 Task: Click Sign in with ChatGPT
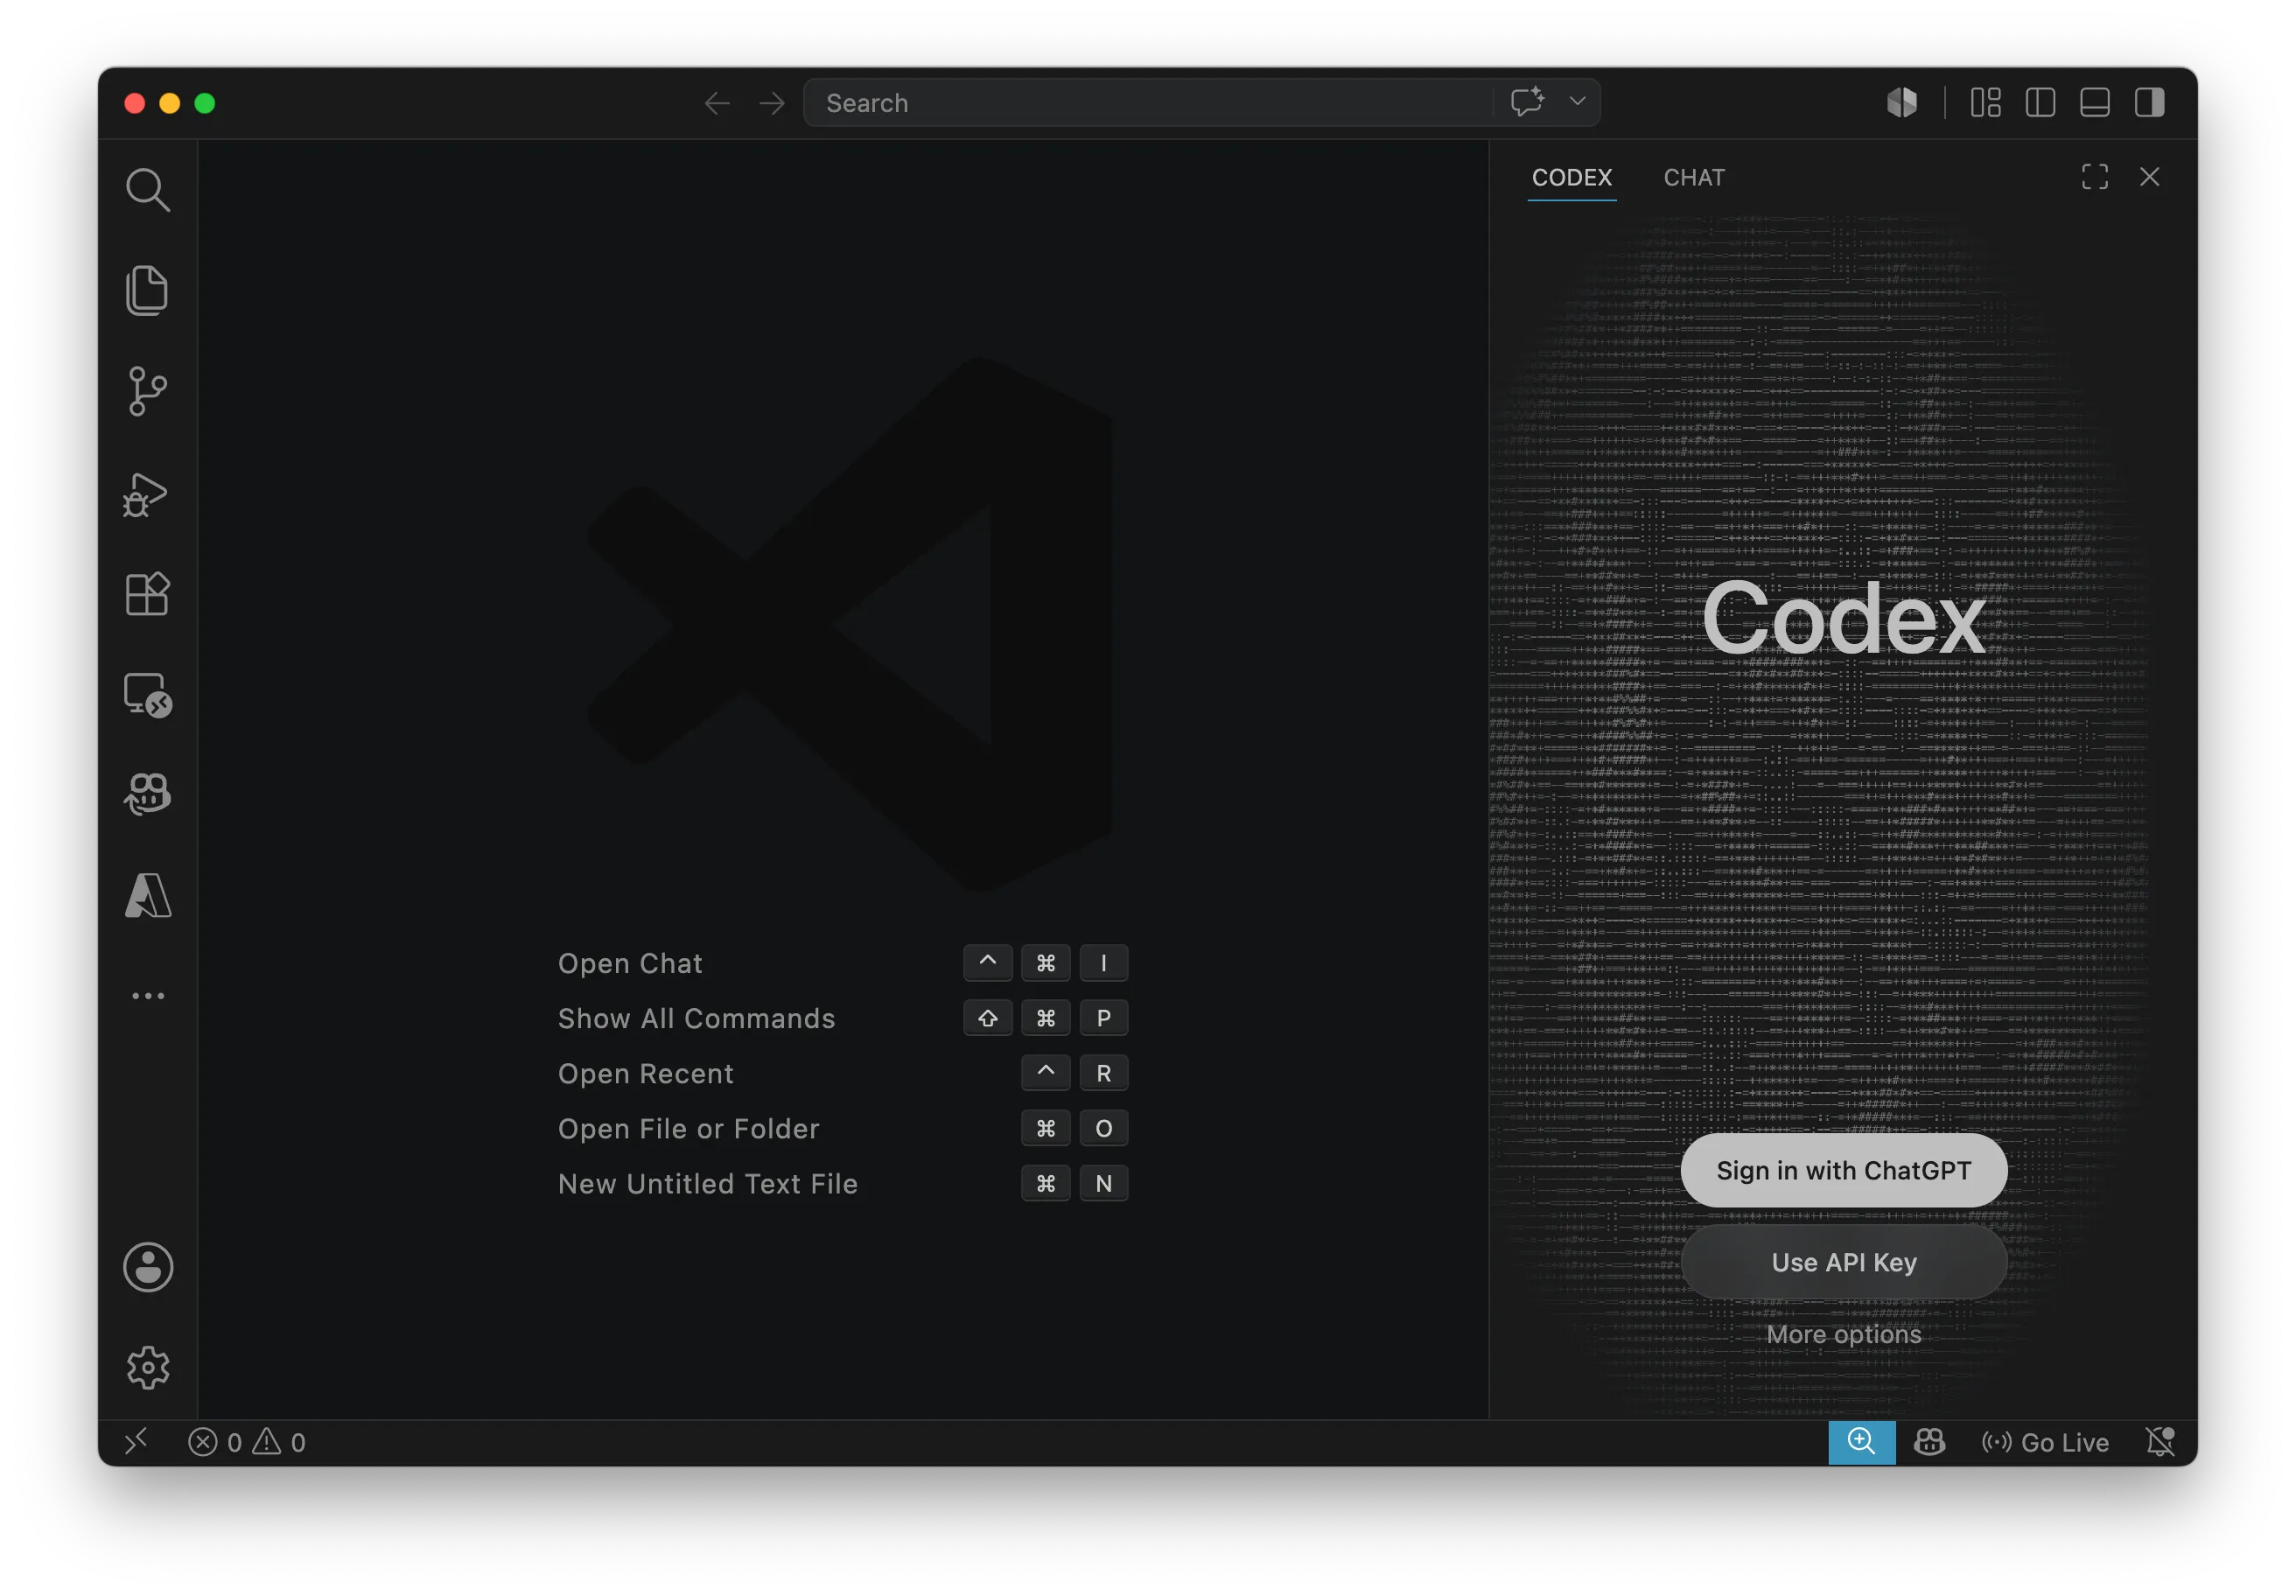[x=1843, y=1170]
